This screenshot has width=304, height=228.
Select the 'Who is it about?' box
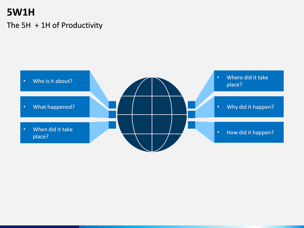pos(55,81)
